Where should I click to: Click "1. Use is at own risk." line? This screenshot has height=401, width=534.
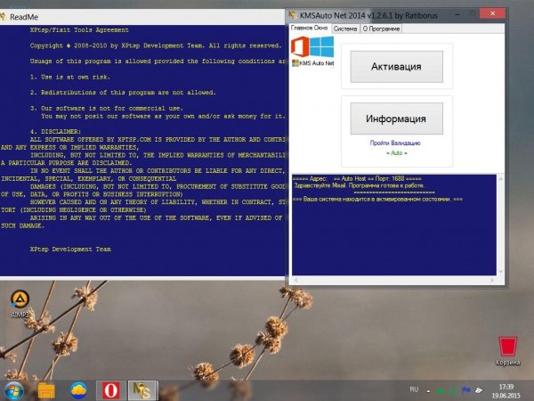click(69, 77)
